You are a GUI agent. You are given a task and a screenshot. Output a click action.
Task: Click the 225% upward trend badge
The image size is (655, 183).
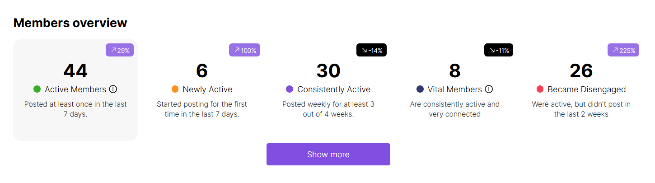pyautogui.click(x=623, y=50)
